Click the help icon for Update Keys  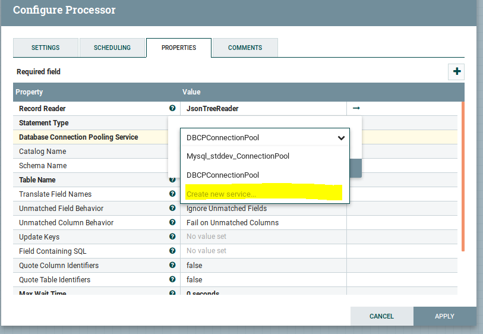[172, 237]
